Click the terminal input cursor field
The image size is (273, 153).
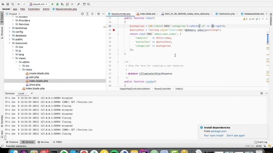pos(6,138)
